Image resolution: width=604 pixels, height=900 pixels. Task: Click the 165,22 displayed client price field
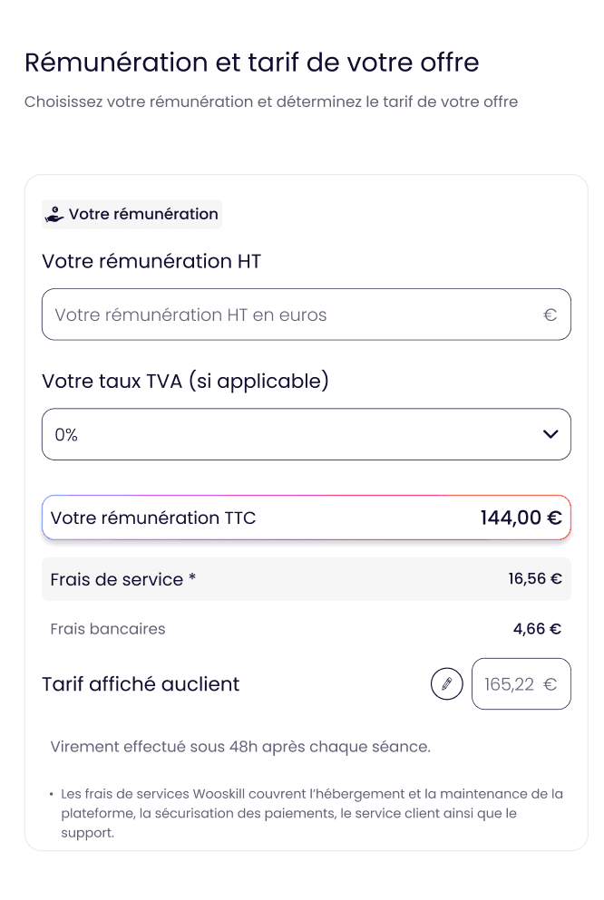510,684
